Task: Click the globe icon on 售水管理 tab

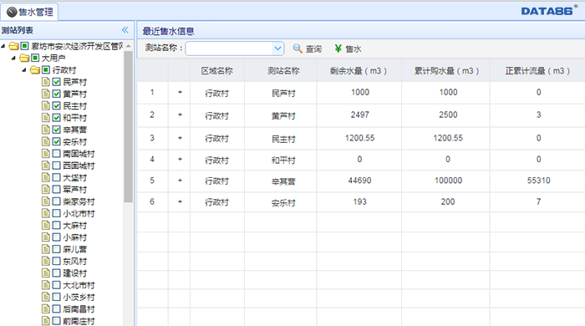Action: point(12,12)
